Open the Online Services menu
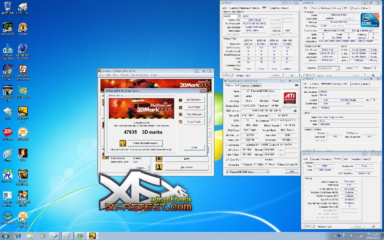The image size is (384, 240). 140,75
